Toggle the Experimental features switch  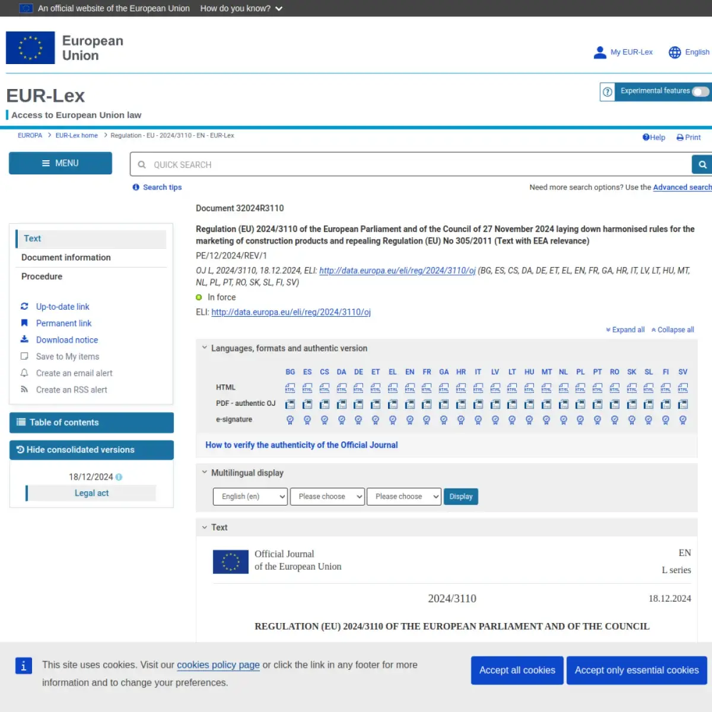701,91
